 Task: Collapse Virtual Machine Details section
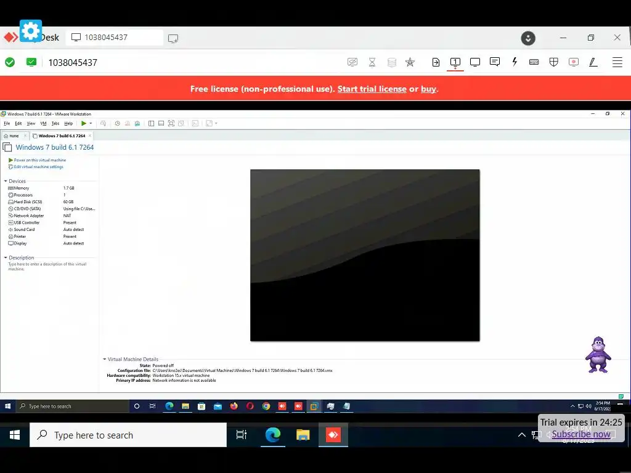point(105,359)
